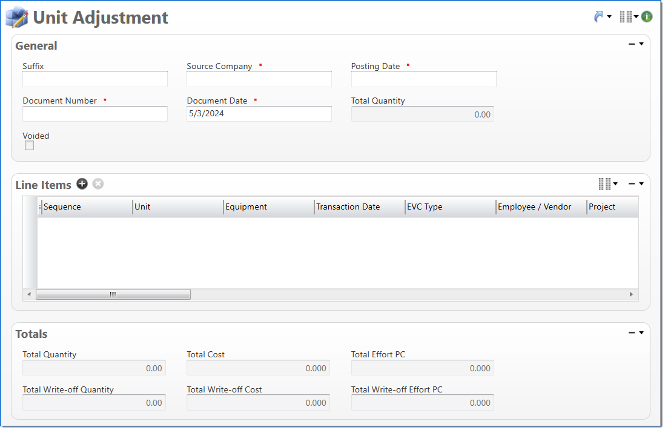Image resolution: width=665 pixels, height=430 pixels.
Task: Collapse the Totals section with minus icon
Action: (x=632, y=332)
